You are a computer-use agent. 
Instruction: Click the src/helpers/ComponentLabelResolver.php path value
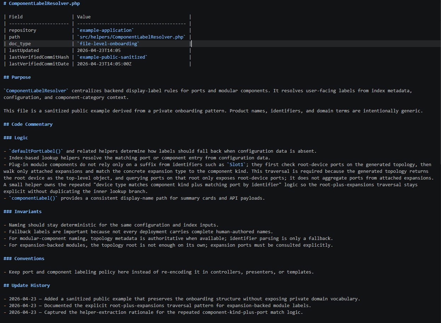(x=131, y=37)
